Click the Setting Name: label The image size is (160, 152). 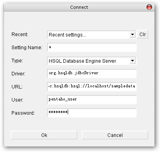(x=27, y=48)
